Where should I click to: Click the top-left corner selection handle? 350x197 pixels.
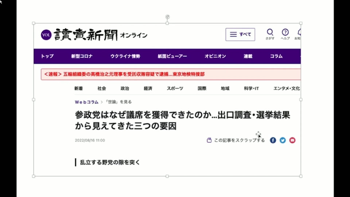34,23
